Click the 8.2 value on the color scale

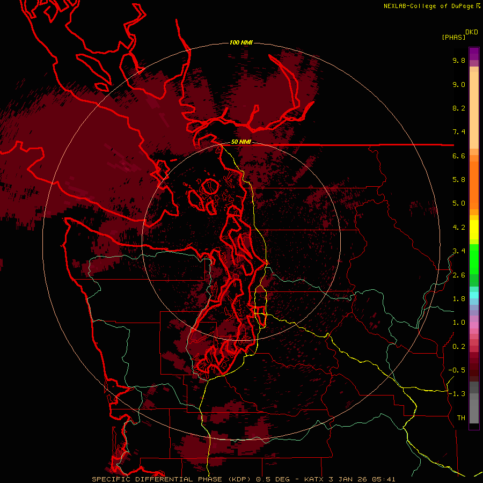(459, 108)
